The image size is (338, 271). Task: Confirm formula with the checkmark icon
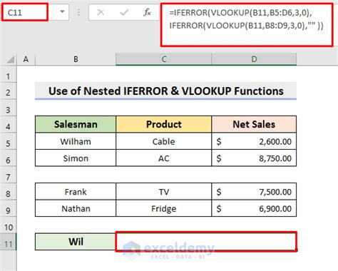point(124,12)
